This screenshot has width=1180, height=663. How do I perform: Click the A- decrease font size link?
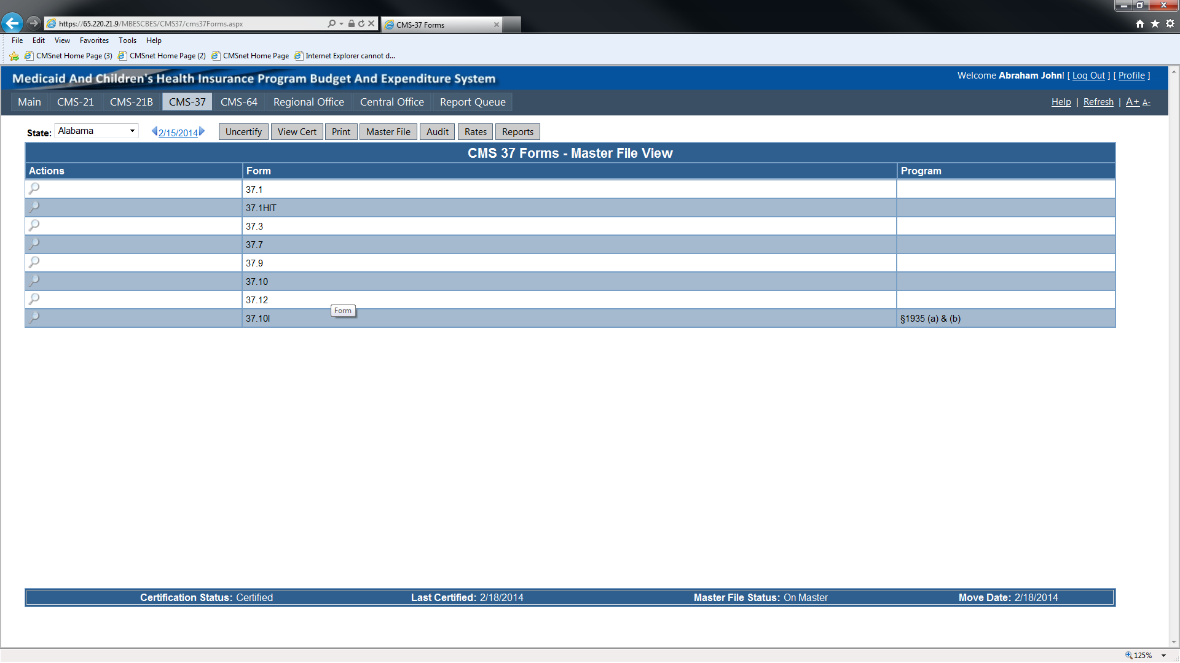coord(1146,103)
